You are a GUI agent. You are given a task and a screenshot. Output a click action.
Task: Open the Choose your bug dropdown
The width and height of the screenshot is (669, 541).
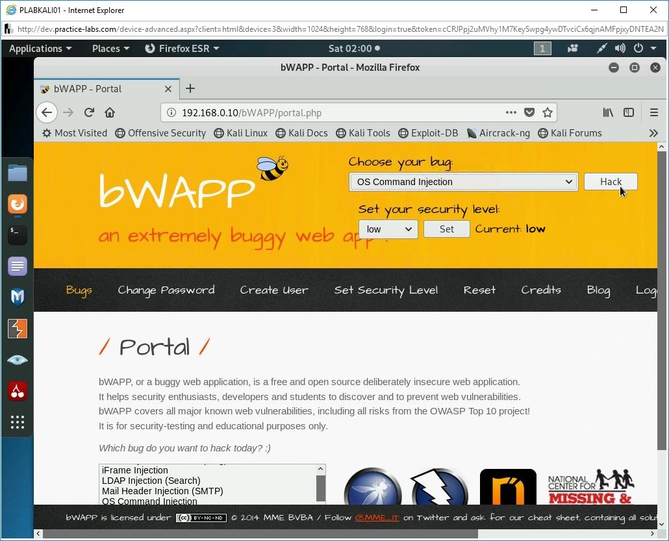coord(462,182)
